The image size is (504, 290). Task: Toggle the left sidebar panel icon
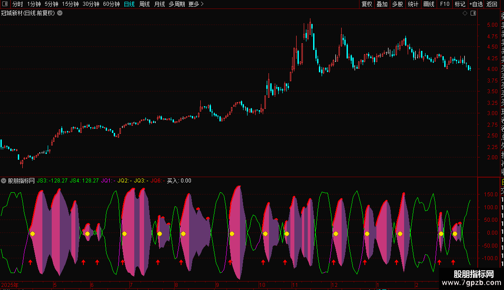click(x=5, y=4)
